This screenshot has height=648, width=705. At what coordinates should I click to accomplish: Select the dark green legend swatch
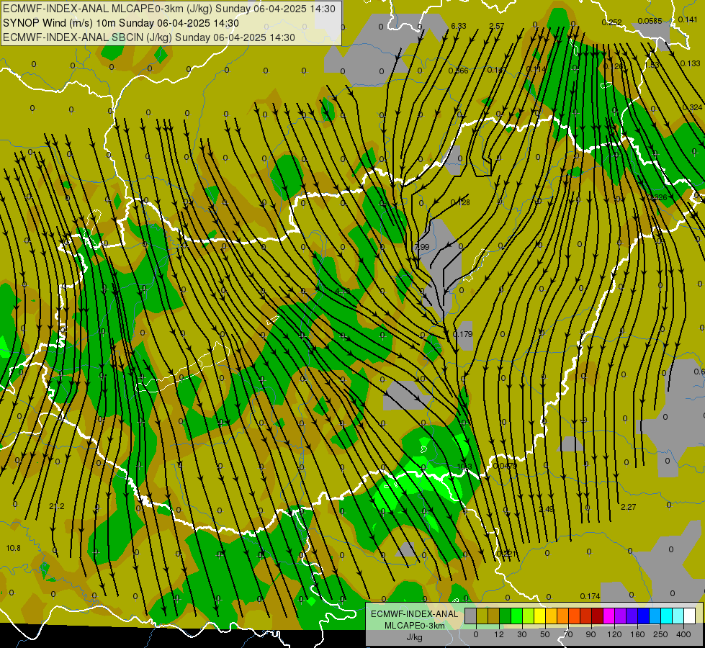pyautogui.click(x=506, y=616)
